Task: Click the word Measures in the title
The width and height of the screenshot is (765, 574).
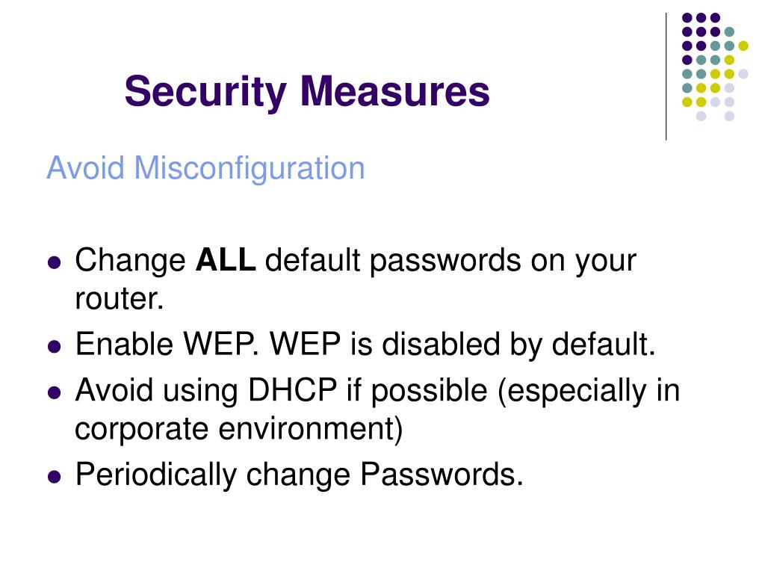Action: point(394,91)
